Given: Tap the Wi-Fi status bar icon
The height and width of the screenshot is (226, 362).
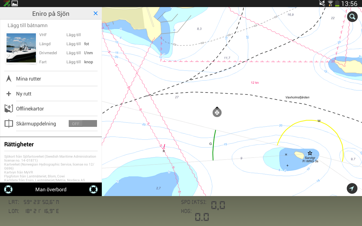Looking at the screenshot, I should 330,3.
